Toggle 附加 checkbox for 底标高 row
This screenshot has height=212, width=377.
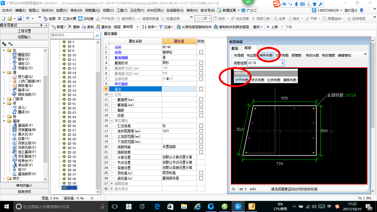[x=201, y=178]
